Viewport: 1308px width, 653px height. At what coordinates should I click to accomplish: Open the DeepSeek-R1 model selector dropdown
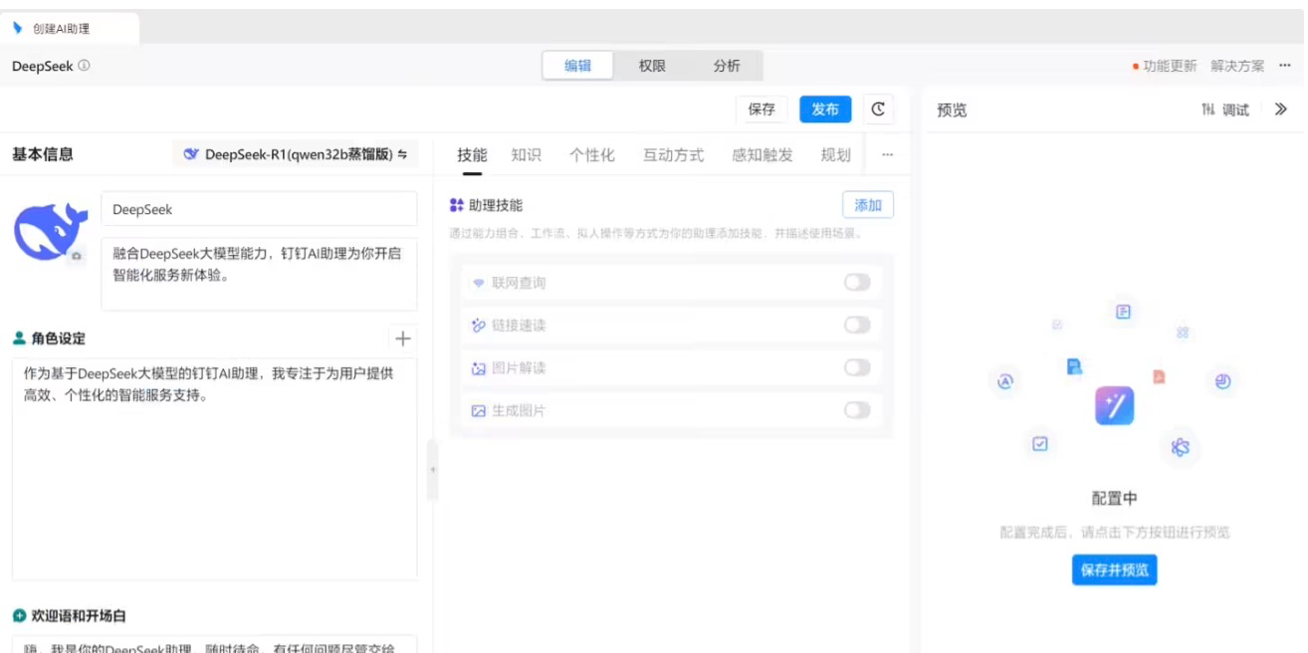click(296, 154)
